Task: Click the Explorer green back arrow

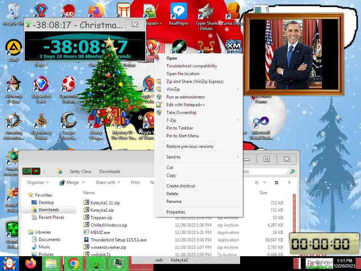Action: [27, 171]
